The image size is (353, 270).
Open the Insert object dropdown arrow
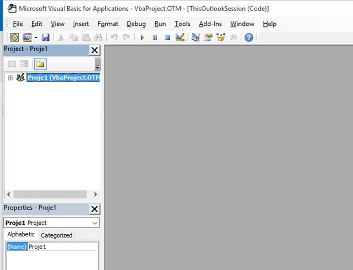[x=36, y=37]
